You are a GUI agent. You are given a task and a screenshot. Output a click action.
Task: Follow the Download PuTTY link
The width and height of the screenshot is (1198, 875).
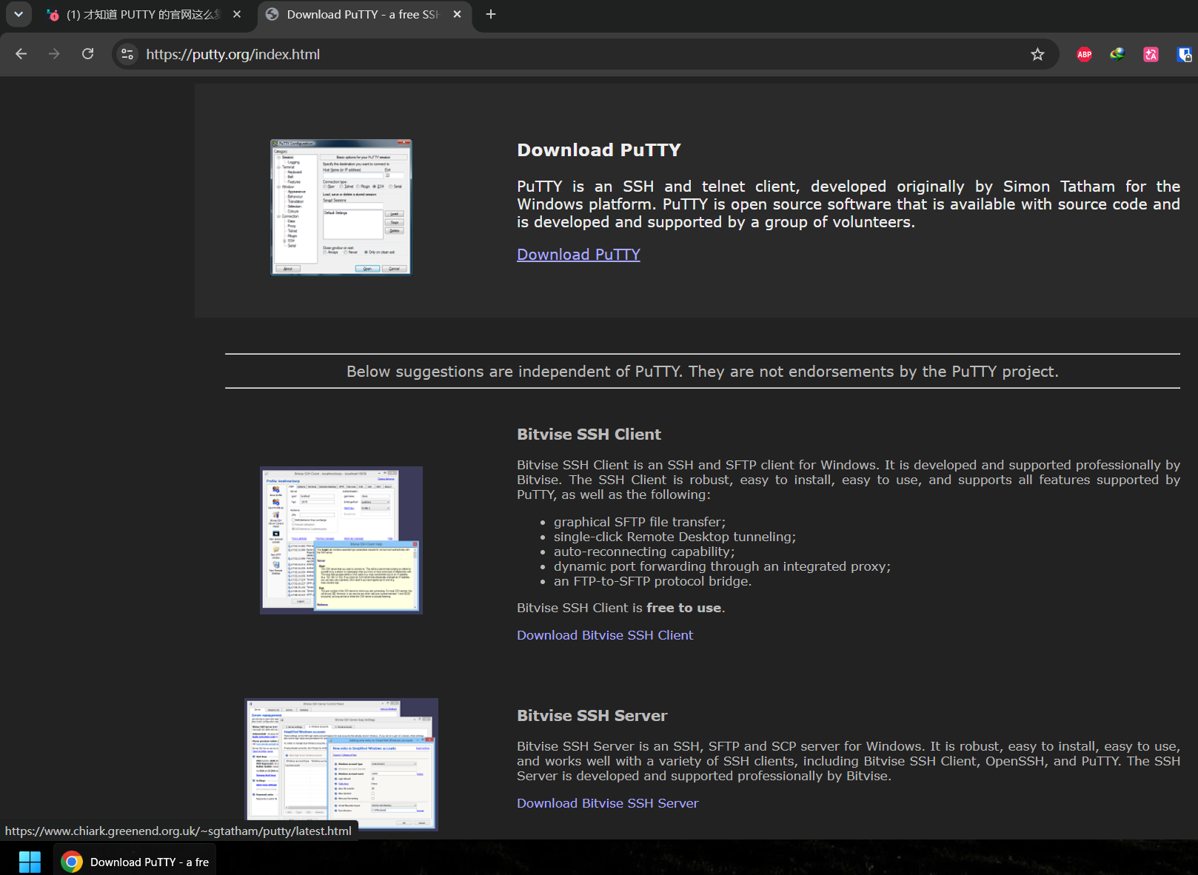[578, 255]
